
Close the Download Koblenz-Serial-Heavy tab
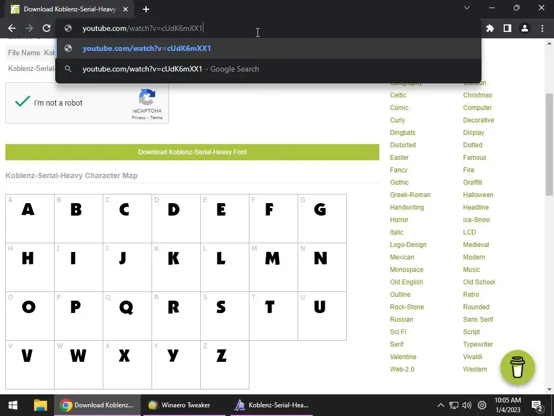126,9
